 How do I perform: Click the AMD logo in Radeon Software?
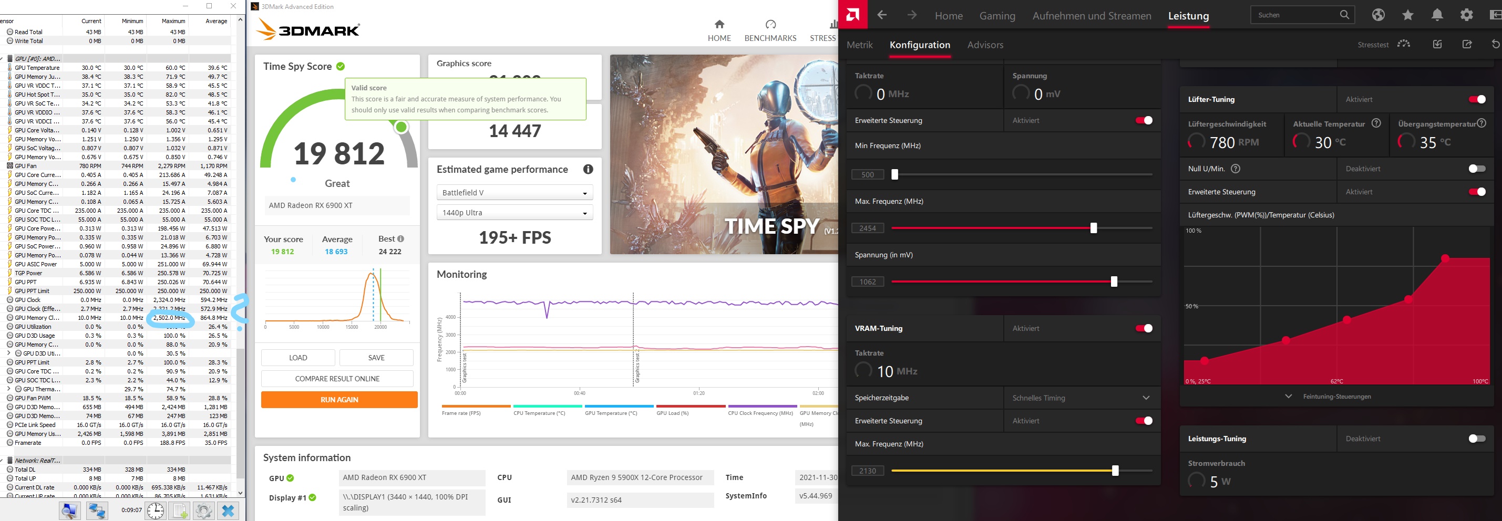click(852, 15)
